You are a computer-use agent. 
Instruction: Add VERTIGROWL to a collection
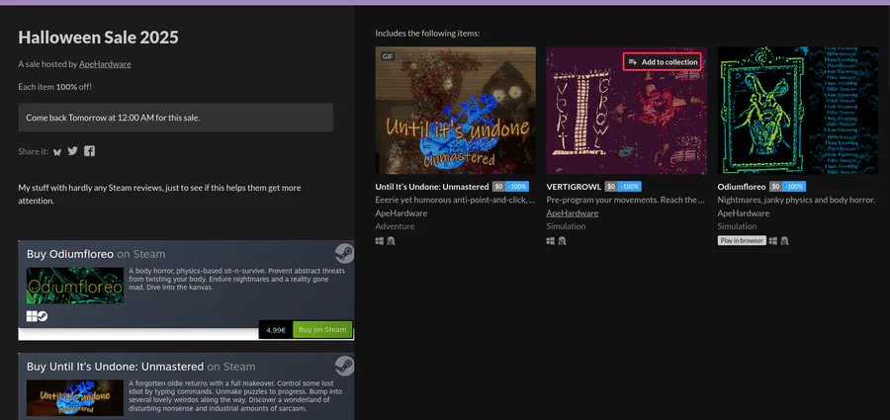[663, 62]
